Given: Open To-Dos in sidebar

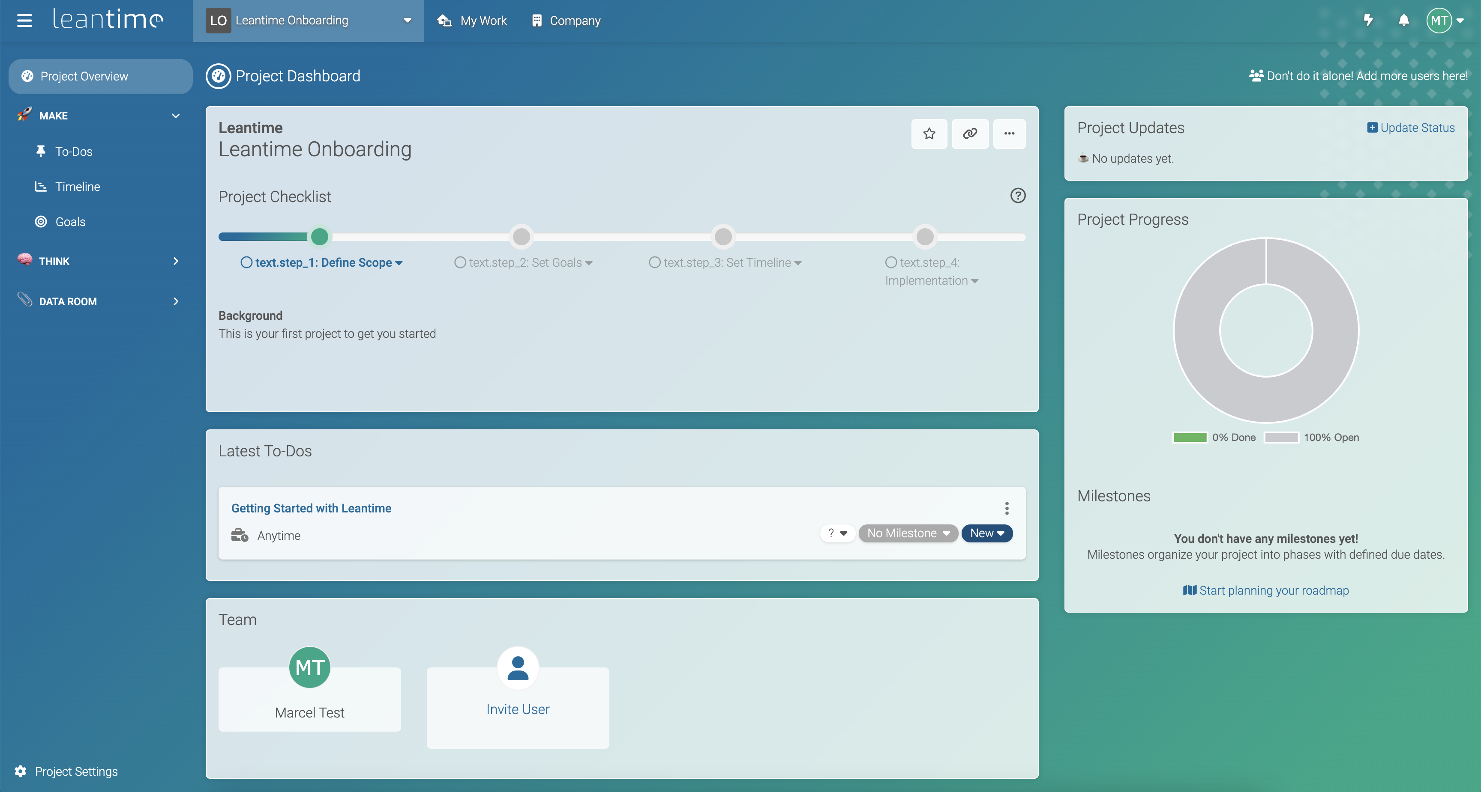Looking at the screenshot, I should point(74,152).
